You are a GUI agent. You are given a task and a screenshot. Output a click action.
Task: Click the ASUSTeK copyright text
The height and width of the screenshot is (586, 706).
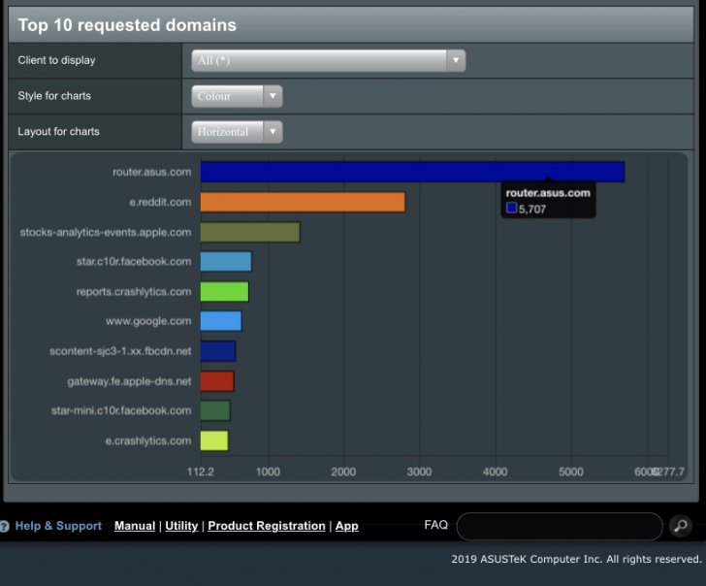point(576,559)
